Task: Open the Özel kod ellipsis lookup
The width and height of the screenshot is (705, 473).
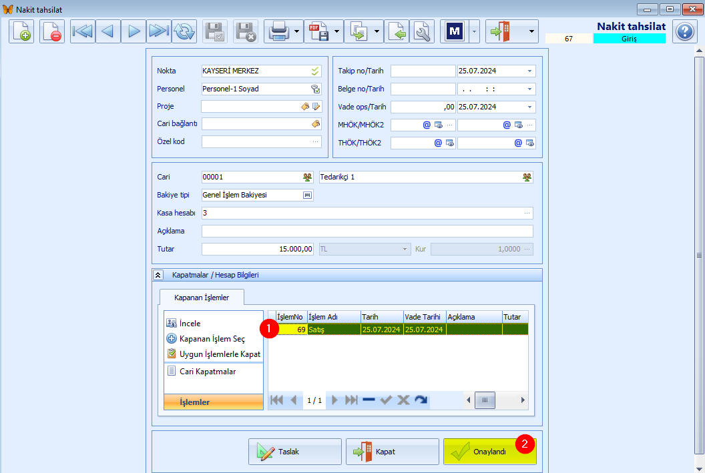Action: 316,141
